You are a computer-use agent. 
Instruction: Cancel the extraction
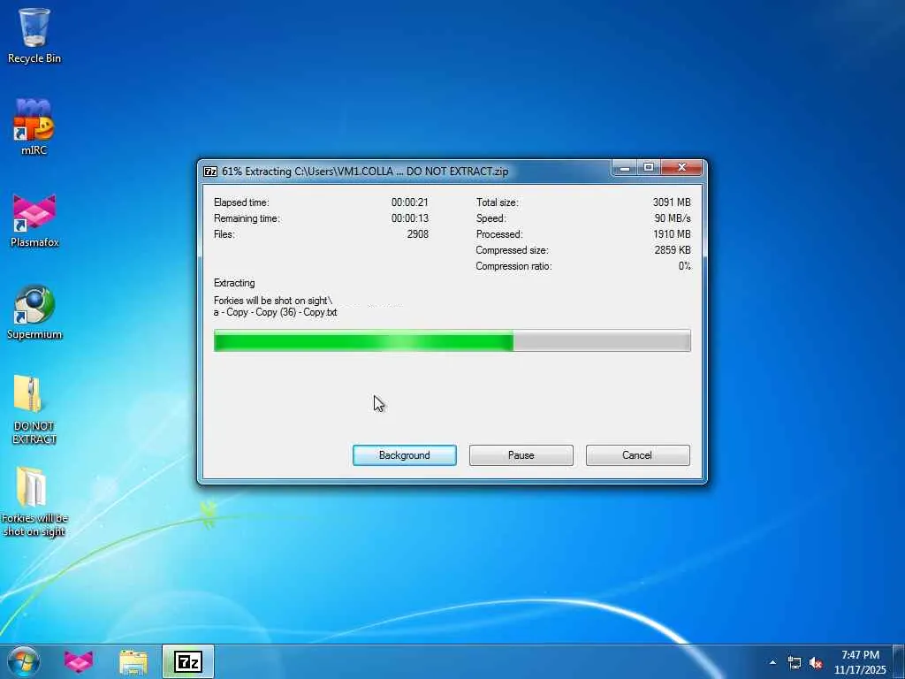click(637, 455)
